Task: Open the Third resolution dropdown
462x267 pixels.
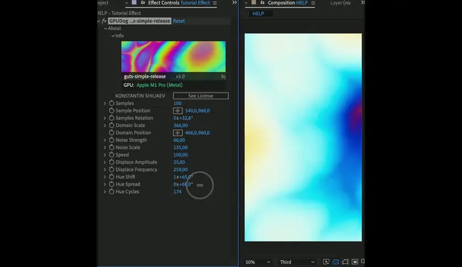Action: (297, 261)
